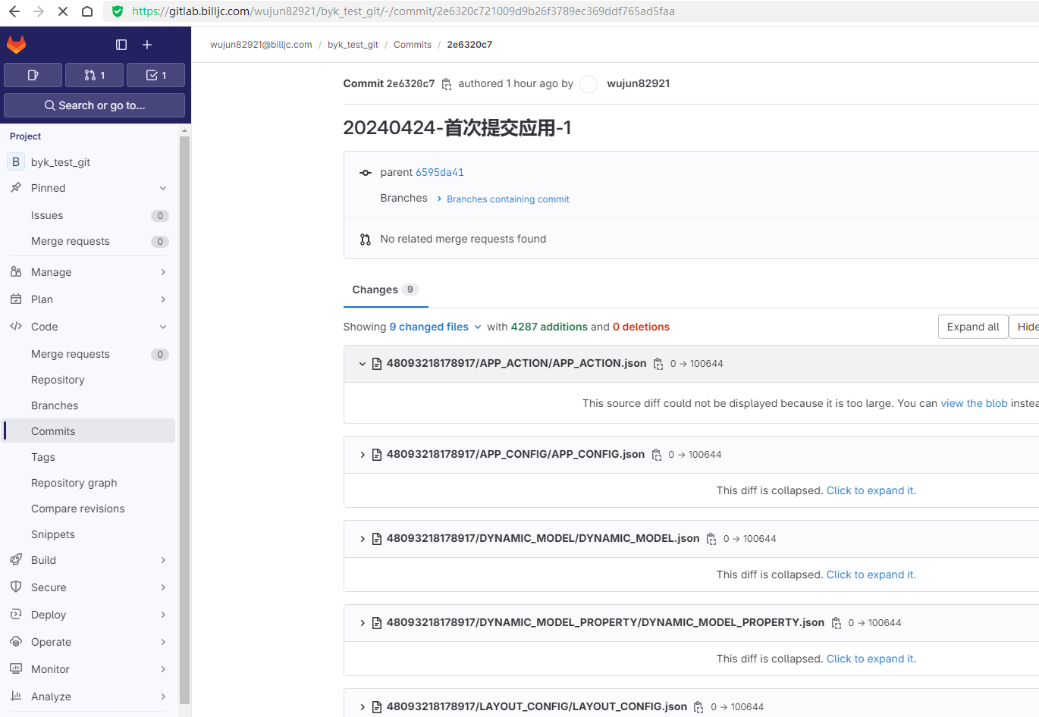The height and width of the screenshot is (717, 1039).
Task: Click the merge request icon beside no related text
Action: point(366,240)
